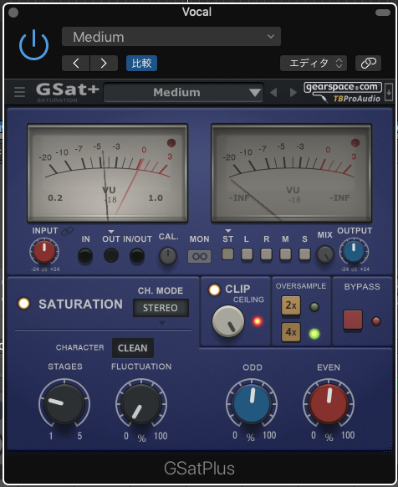Click the gearspace TBProAudio logo
This screenshot has height=487, width=398.
[343, 92]
